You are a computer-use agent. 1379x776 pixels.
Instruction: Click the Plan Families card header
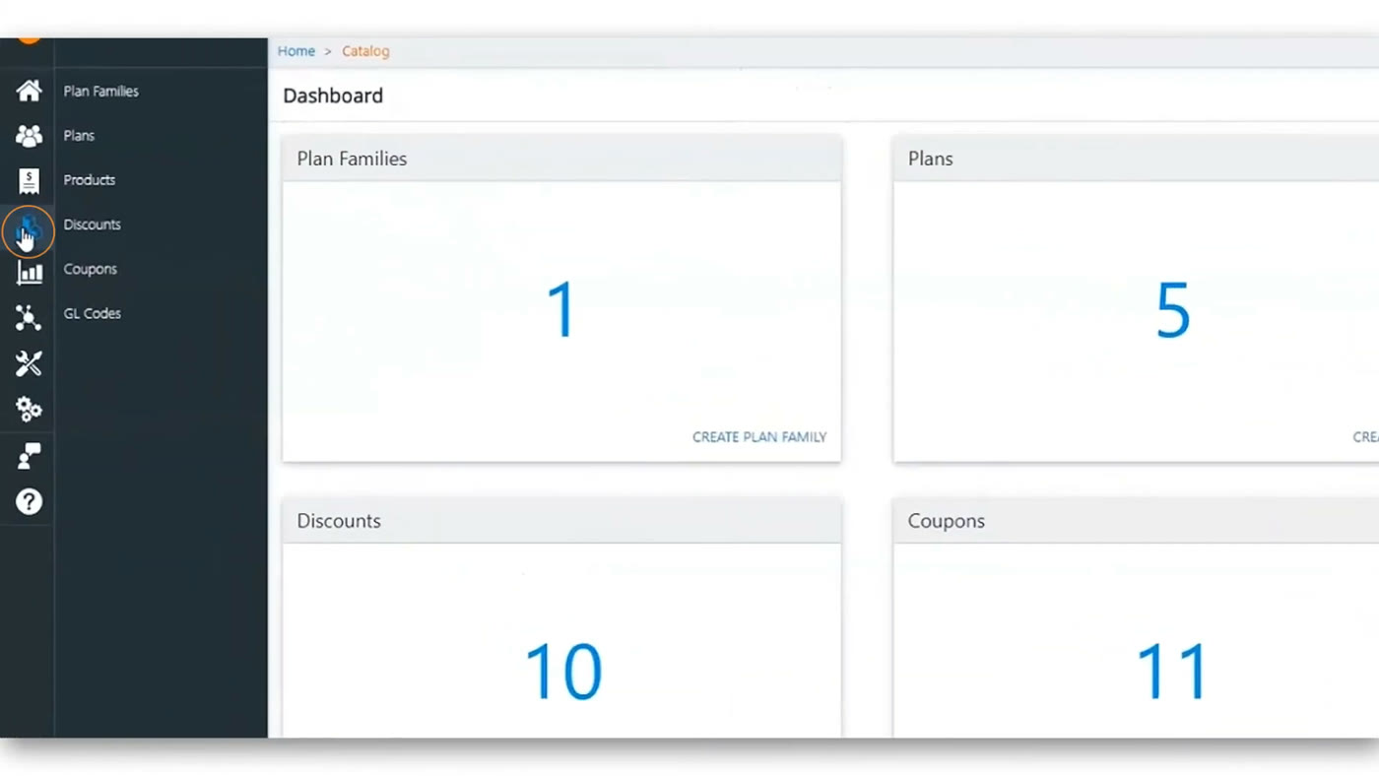[x=561, y=159]
